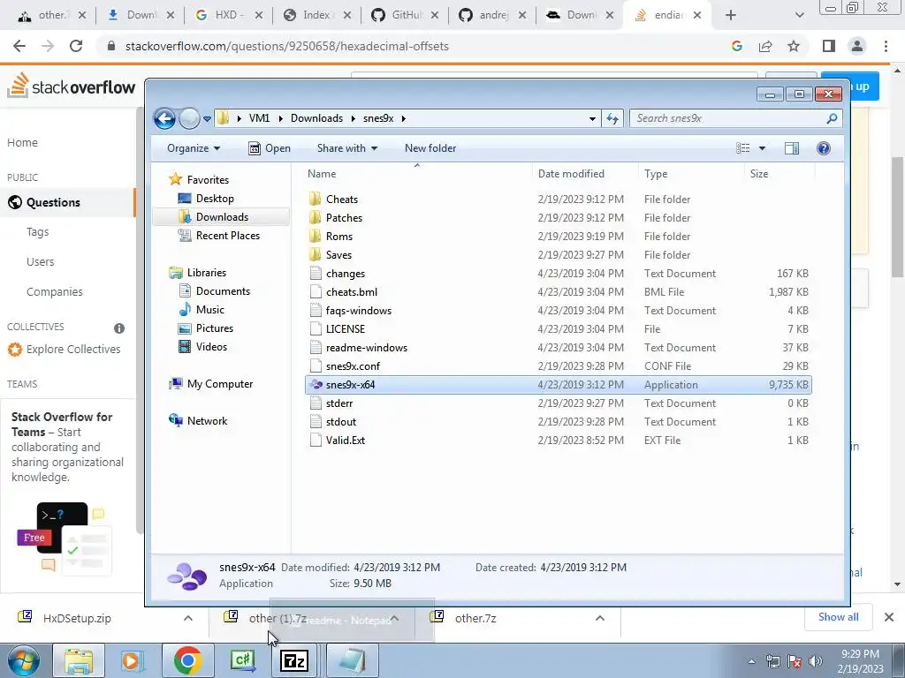905x678 pixels.
Task: Click VM1 in the address breadcrumb
Action: click(259, 118)
